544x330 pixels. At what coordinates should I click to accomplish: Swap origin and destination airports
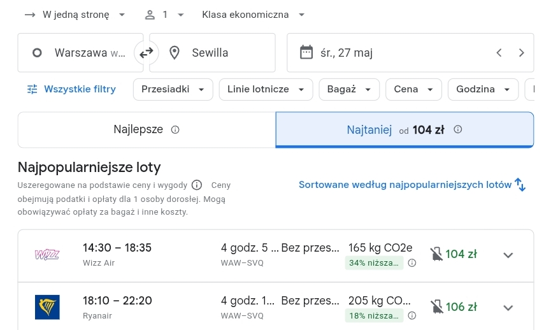[147, 53]
